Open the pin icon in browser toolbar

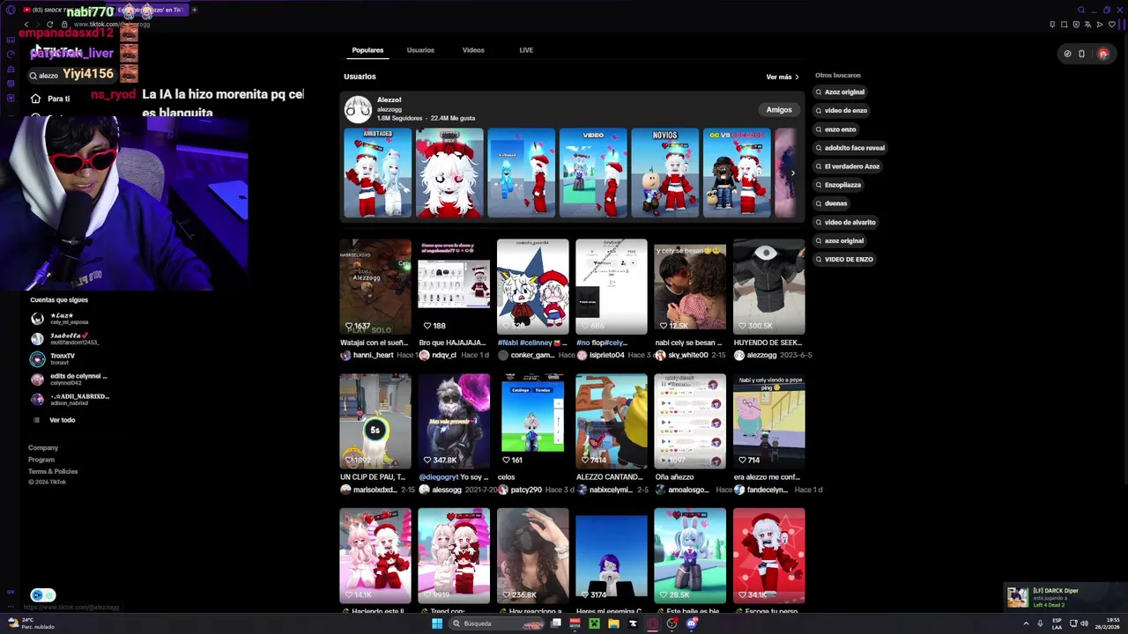pos(1052,25)
